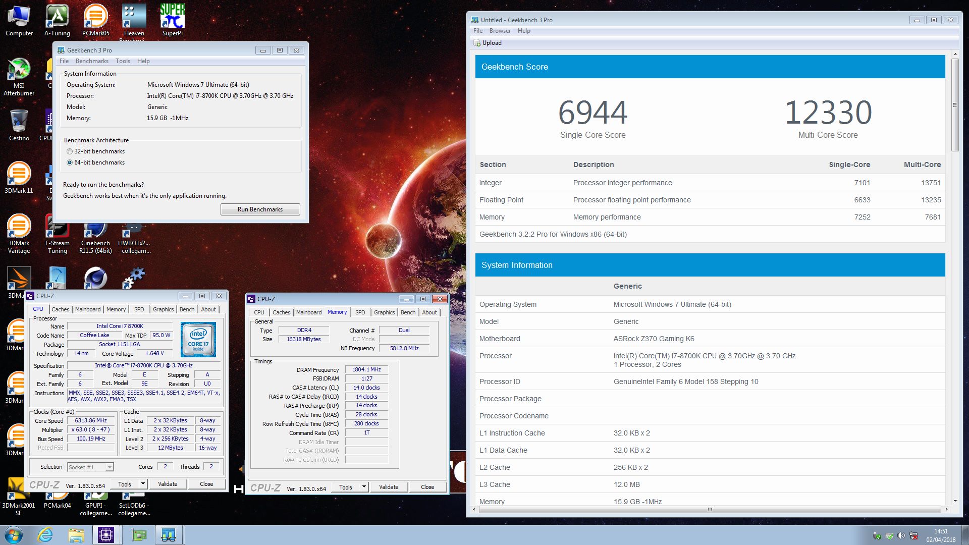Click Tools button in left CPU-Z window
Image resolution: width=969 pixels, height=545 pixels.
(125, 484)
